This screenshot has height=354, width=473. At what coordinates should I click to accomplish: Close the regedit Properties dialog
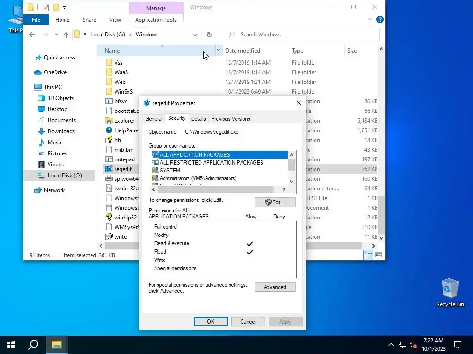pyautogui.click(x=299, y=103)
